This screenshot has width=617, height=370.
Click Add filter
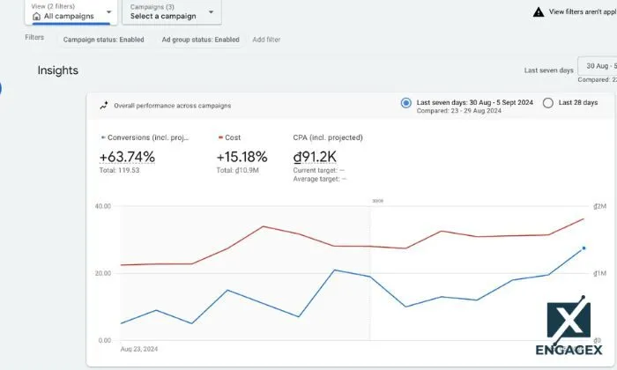pos(266,40)
